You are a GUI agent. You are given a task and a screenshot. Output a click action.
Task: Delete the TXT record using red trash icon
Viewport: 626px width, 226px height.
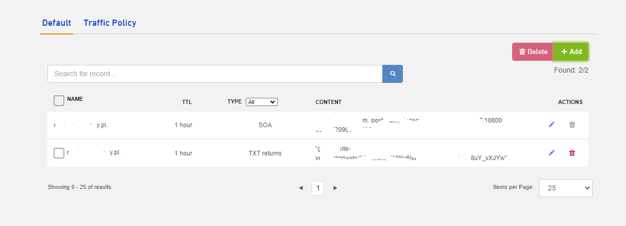[x=572, y=153]
